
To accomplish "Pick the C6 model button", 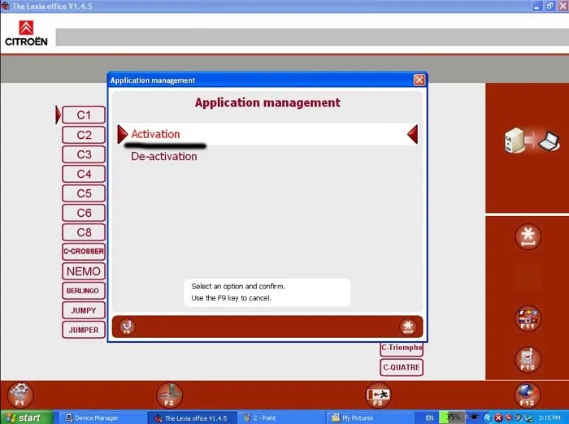I will pos(84,213).
